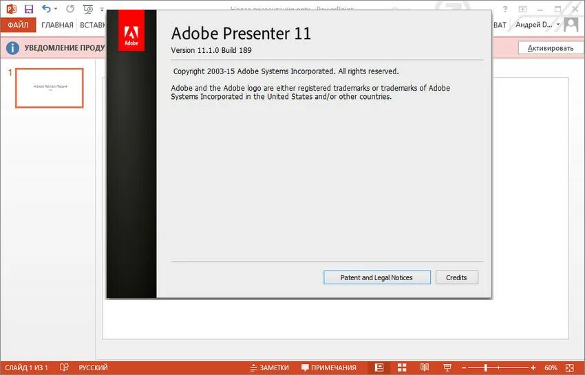Click the 60% zoom level value
Screen dimensions: 585x375
click(x=551, y=367)
